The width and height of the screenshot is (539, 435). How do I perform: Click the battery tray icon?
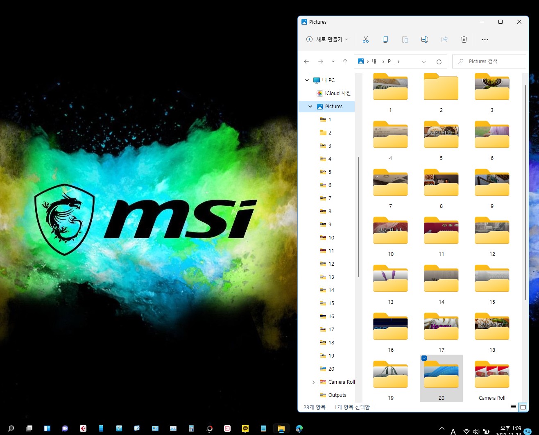[486, 431]
